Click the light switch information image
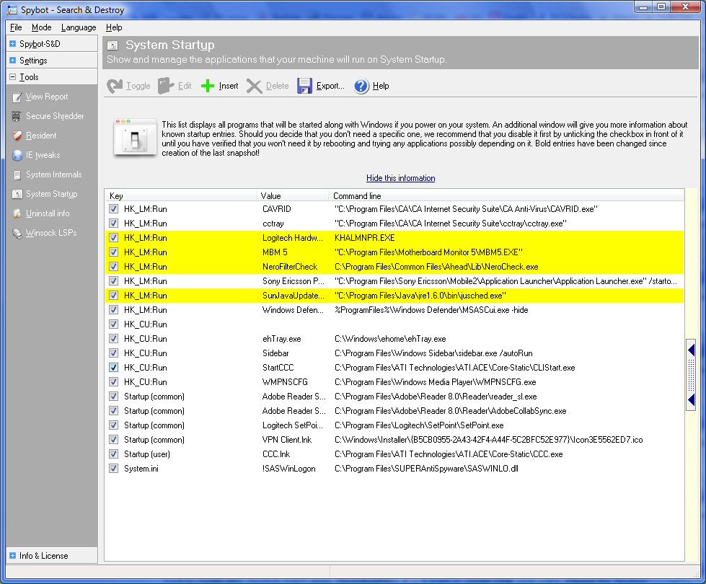 (135, 138)
